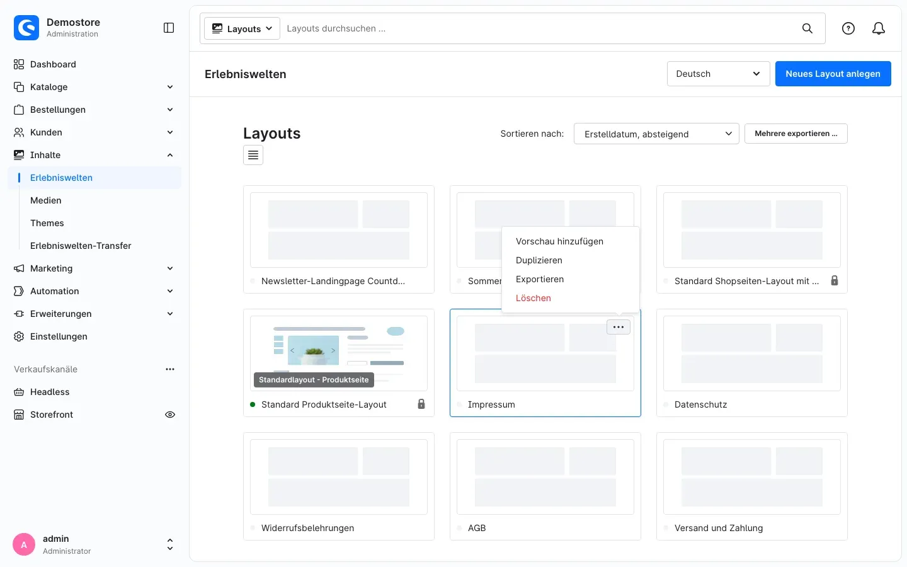Open the Widerrufsbelehrungen layout thumbnail

tap(339, 477)
